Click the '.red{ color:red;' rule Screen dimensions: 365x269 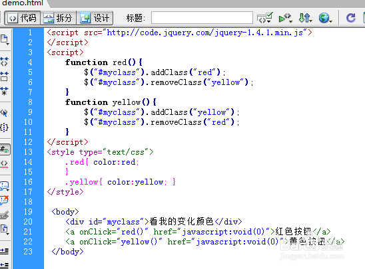[102, 162]
